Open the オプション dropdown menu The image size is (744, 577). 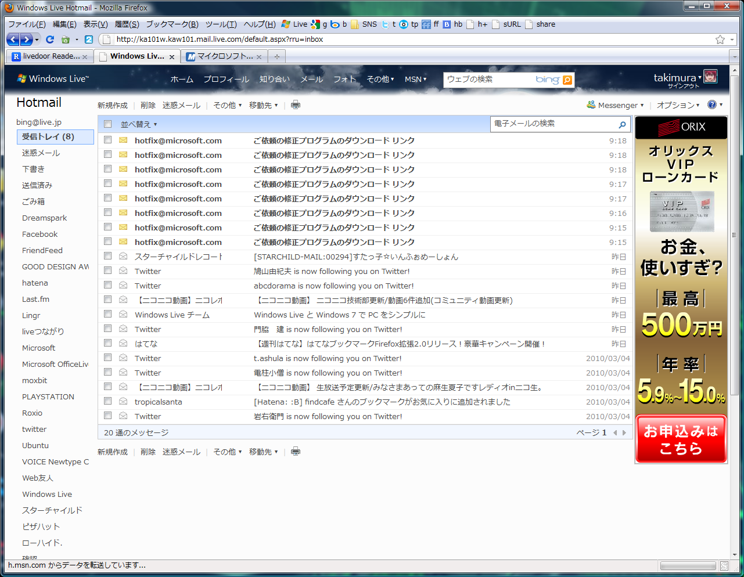point(678,105)
